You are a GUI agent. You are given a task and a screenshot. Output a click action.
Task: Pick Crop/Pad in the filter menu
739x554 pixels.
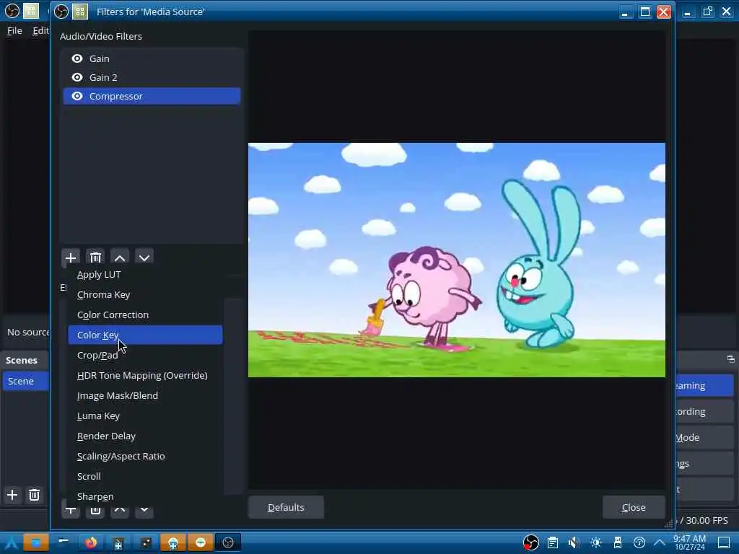[x=145, y=355]
